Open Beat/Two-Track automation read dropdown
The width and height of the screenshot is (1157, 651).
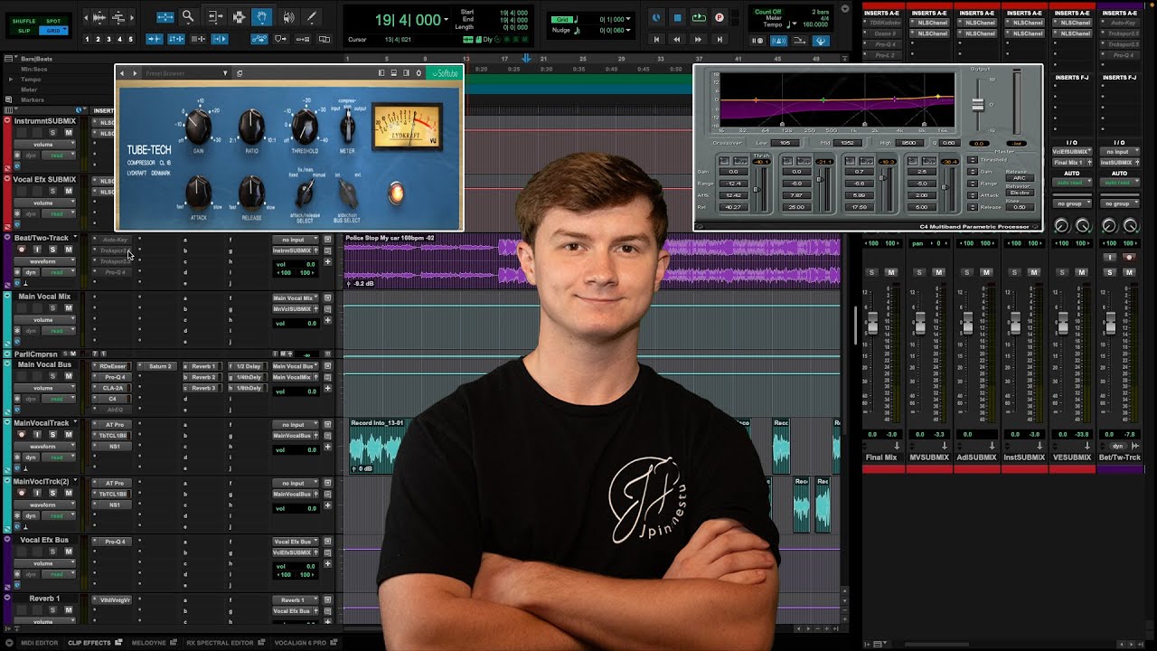pos(59,272)
